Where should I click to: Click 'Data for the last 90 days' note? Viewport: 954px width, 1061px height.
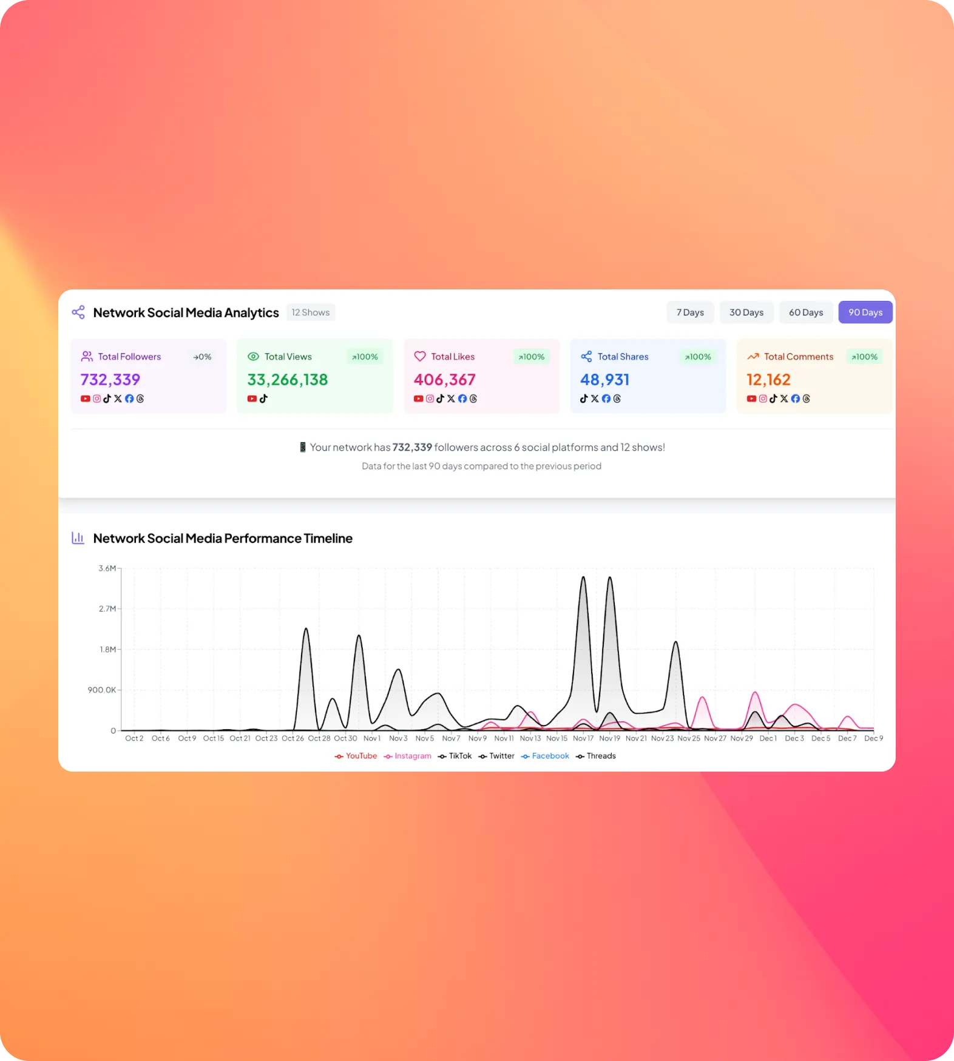point(482,466)
